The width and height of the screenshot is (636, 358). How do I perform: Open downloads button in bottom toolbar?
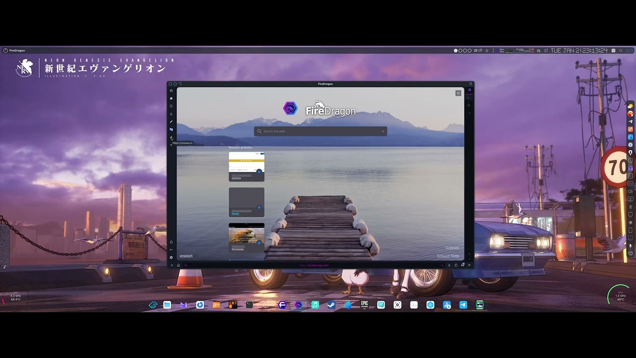tap(449, 265)
